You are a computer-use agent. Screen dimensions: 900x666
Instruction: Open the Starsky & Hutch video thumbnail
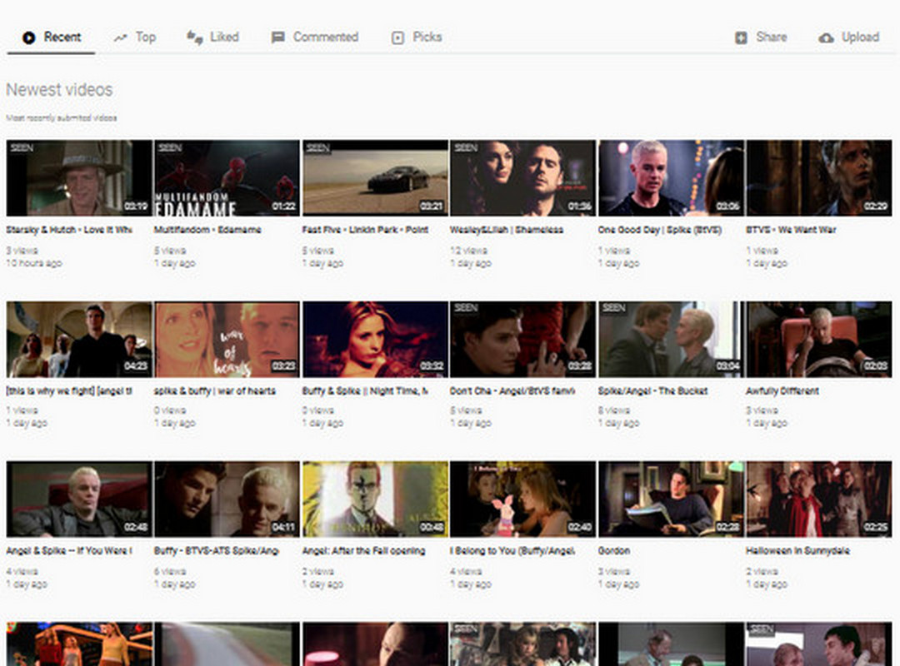(x=79, y=177)
